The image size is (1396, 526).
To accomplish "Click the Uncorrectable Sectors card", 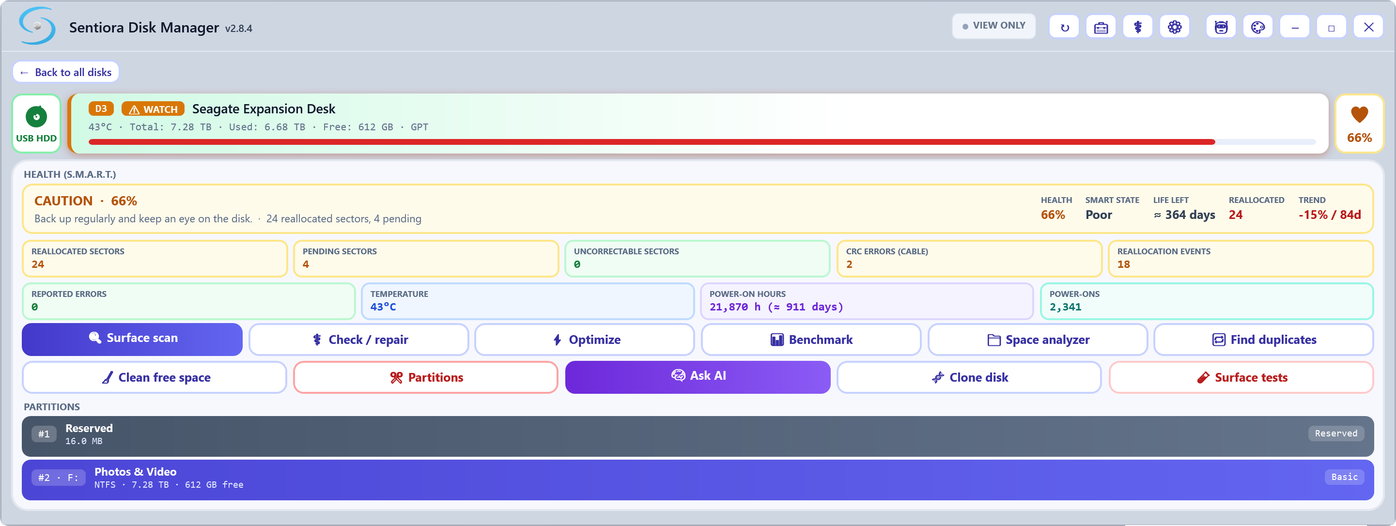I will click(697, 258).
